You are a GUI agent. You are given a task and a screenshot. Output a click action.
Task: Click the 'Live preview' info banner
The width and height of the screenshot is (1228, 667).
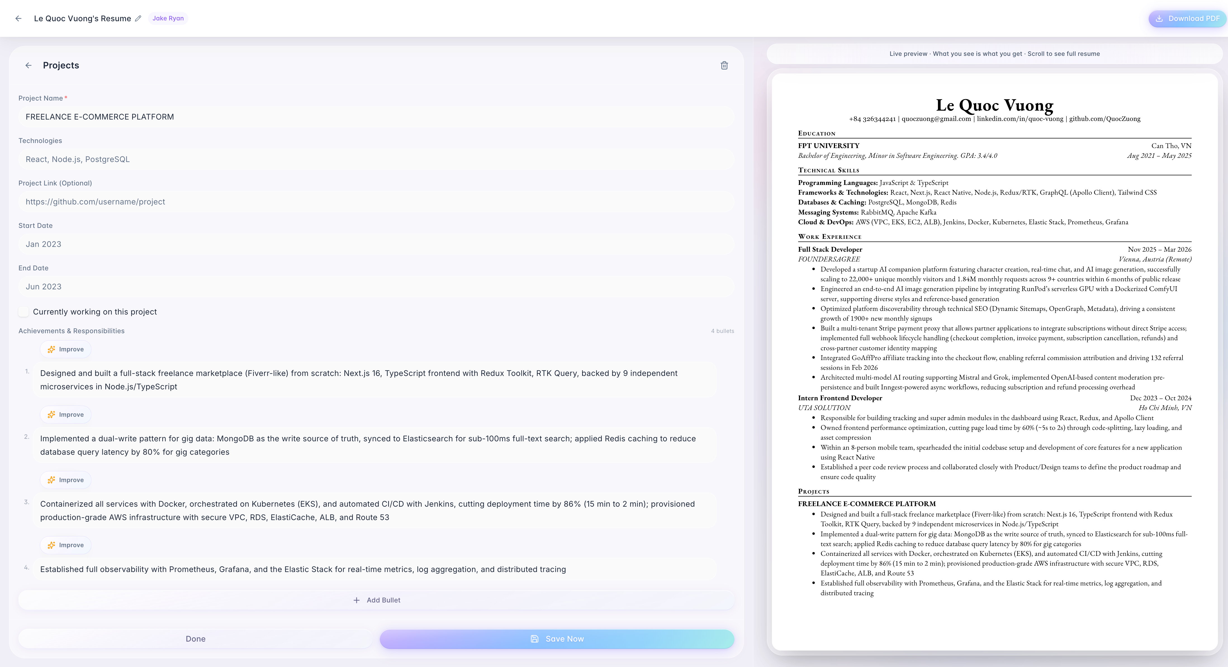pos(994,54)
